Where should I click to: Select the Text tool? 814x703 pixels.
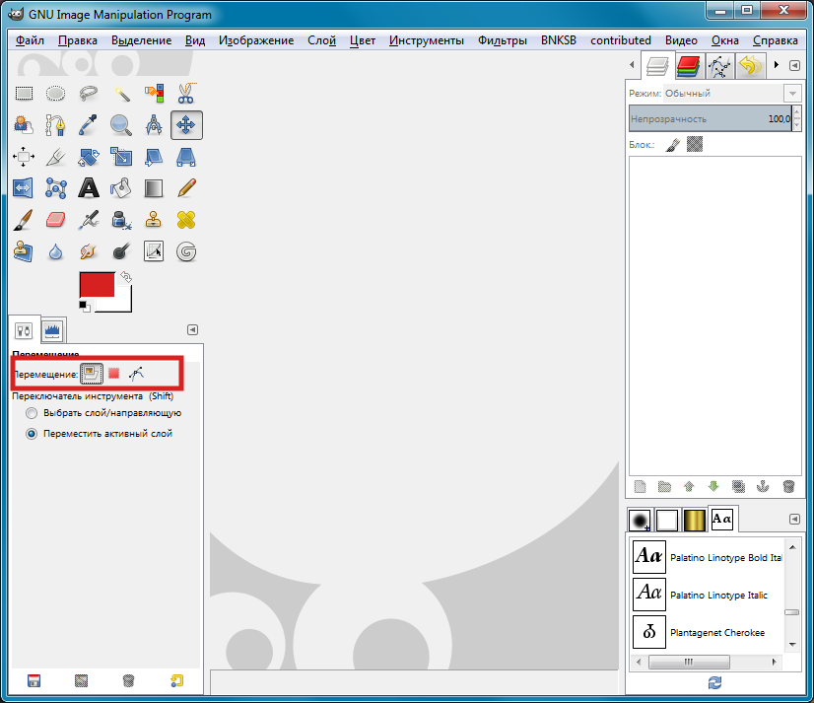click(x=89, y=188)
